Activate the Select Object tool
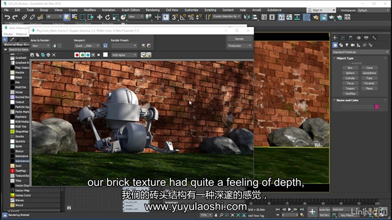The height and width of the screenshot is (220, 392). (66, 17)
